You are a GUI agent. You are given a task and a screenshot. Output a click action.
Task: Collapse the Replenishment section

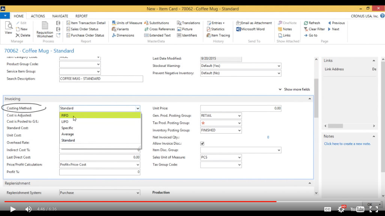tap(310, 183)
